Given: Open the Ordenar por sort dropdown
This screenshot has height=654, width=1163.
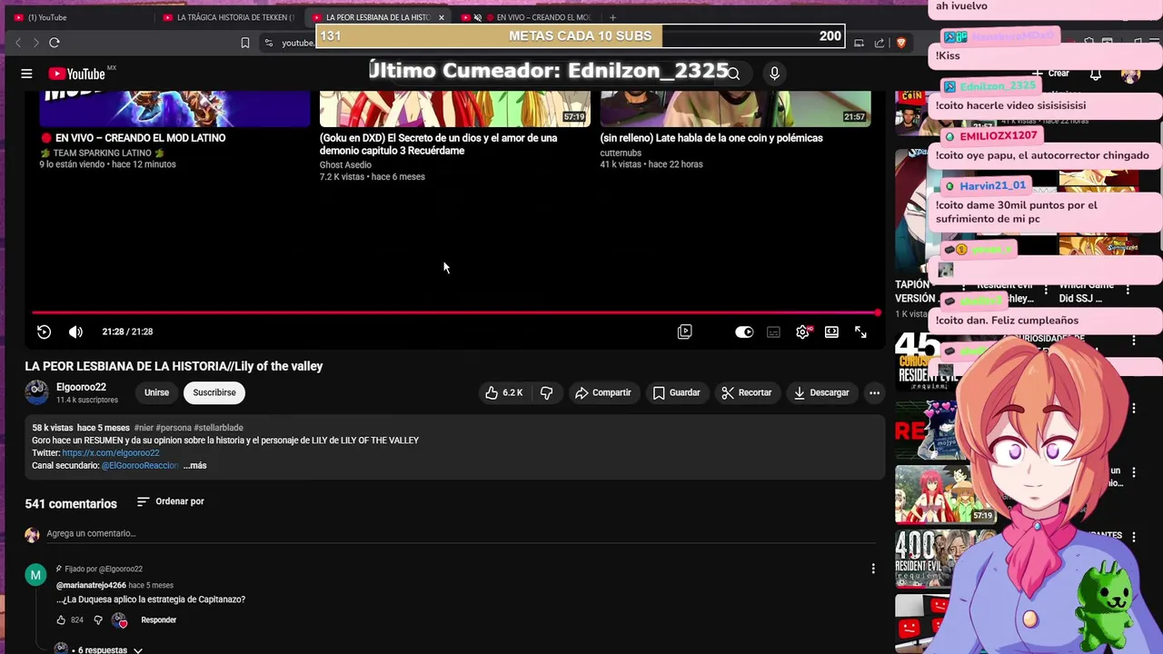Looking at the screenshot, I should (x=170, y=501).
